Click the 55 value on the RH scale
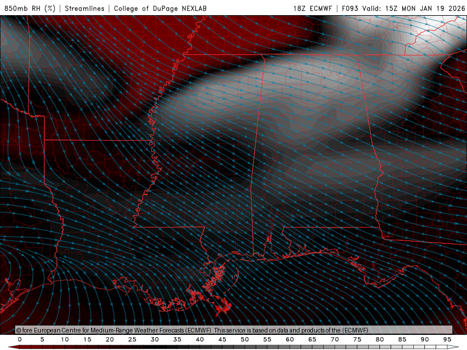The image size is (467, 350). pyautogui.click(x=267, y=339)
